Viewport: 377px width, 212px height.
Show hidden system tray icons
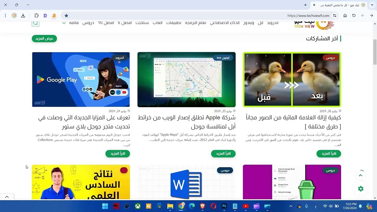pos(291,206)
